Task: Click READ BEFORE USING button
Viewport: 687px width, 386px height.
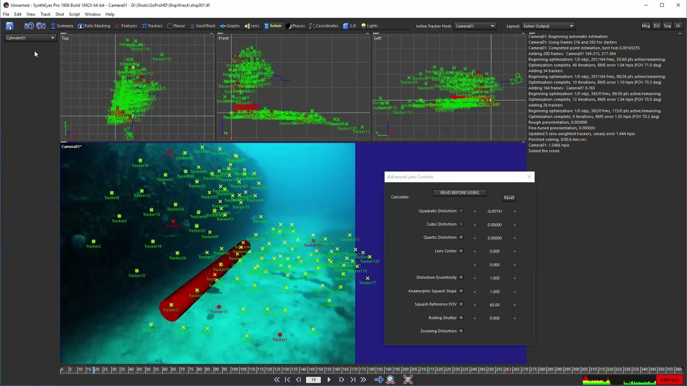Action: (x=459, y=192)
